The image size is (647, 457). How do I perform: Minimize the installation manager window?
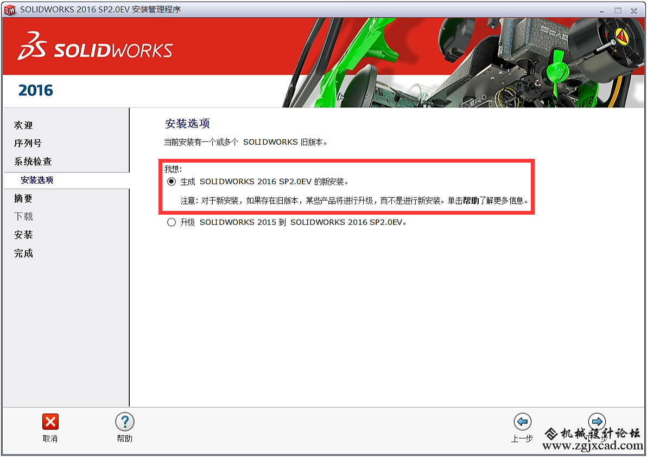click(x=601, y=11)
